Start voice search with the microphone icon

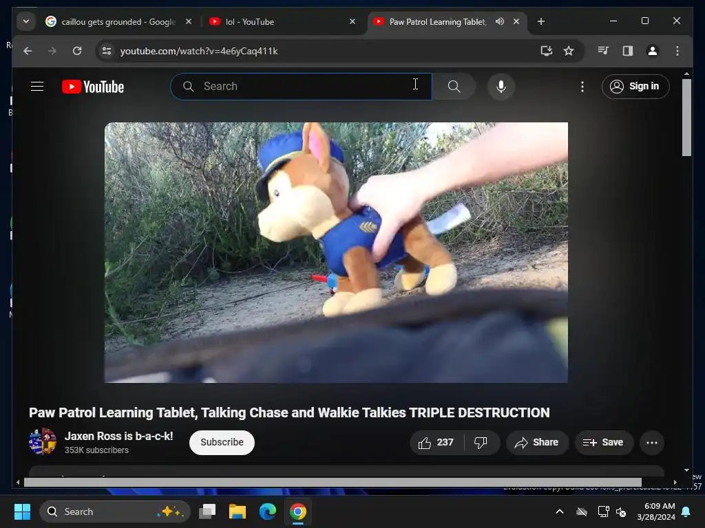pyautogui.click(x=501, y=86)
